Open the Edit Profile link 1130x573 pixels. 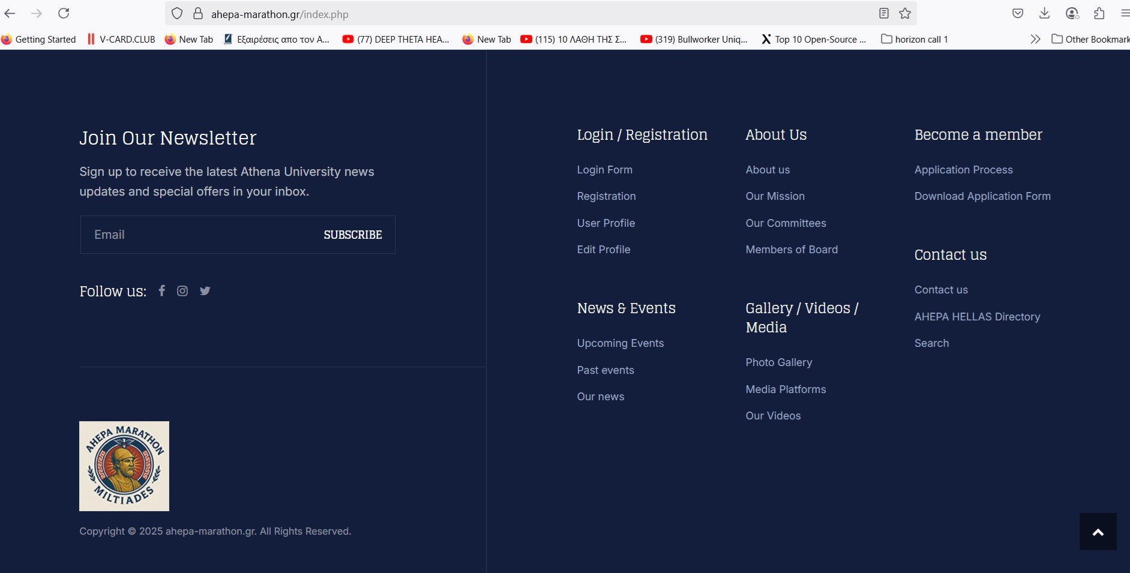click(603, 250)
